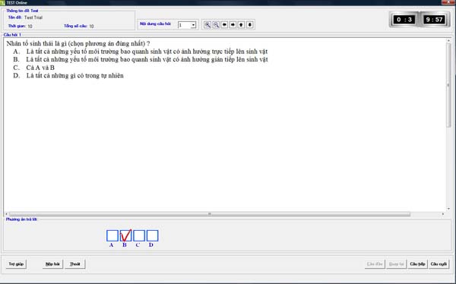Open the question number dropdown
The width and height of the screenshot is (456, 284).
tap(193, 25)
